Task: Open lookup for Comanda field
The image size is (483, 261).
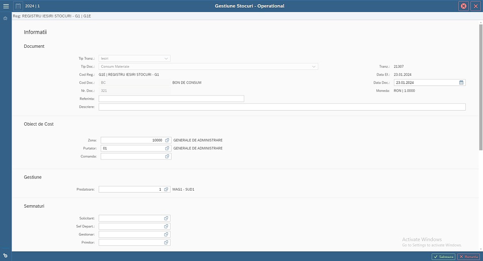Action: point(167,156)
